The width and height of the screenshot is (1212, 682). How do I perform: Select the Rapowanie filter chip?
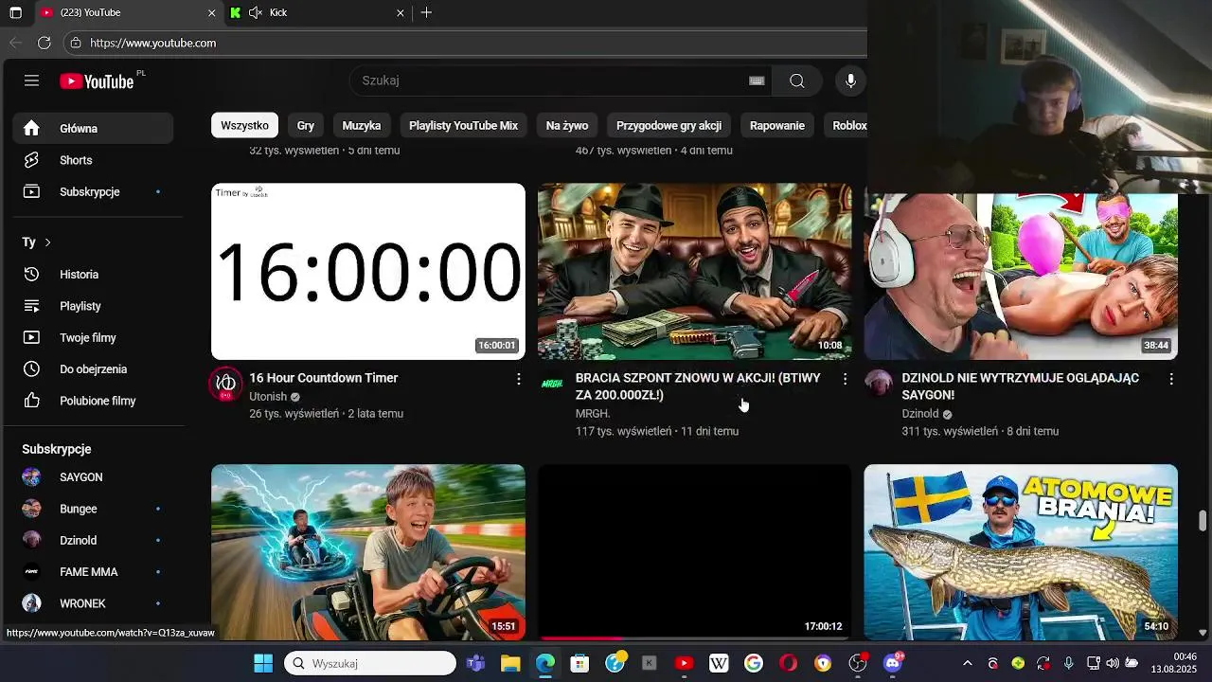click(x=777, y=125)
